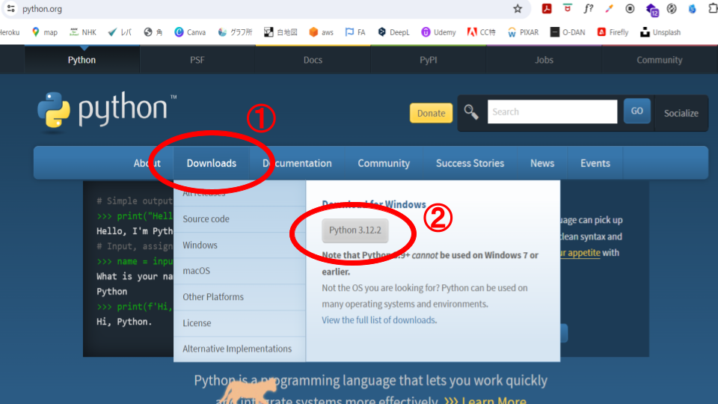The width and height of the screenshot is (718, 404).
Task: Switch to the Docs top tab
Action: pos(313,60)
